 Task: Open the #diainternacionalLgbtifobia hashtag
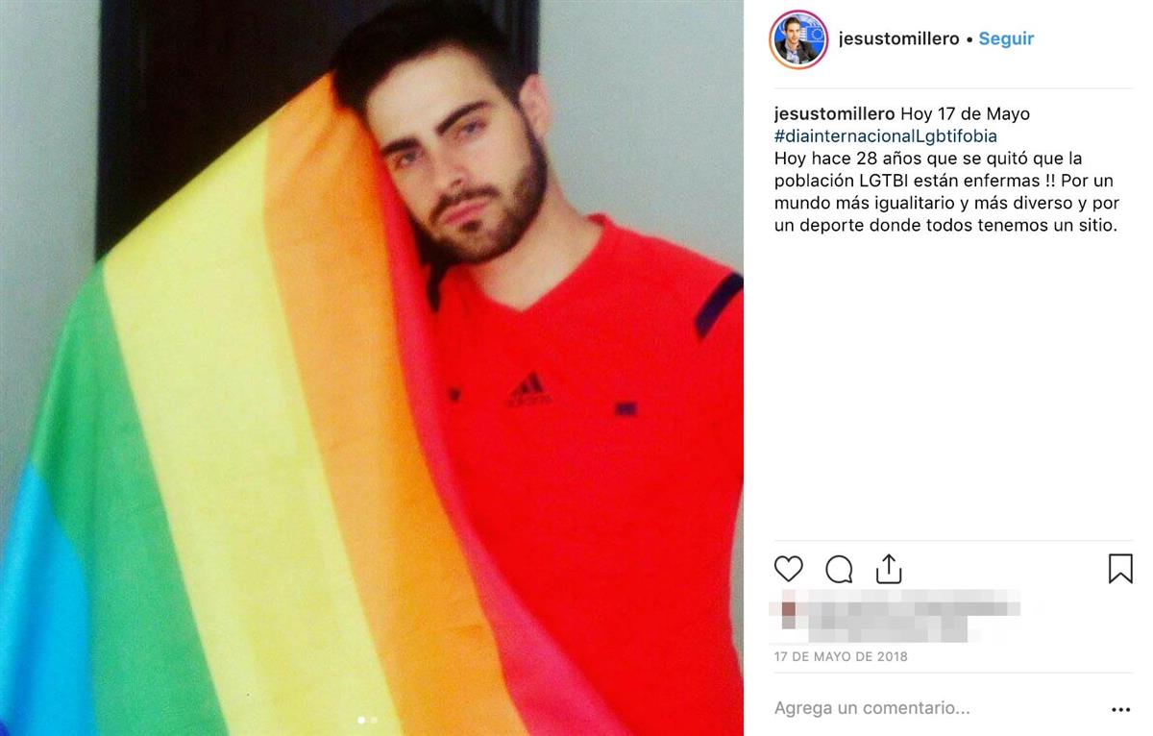click(x=886, y=136)
